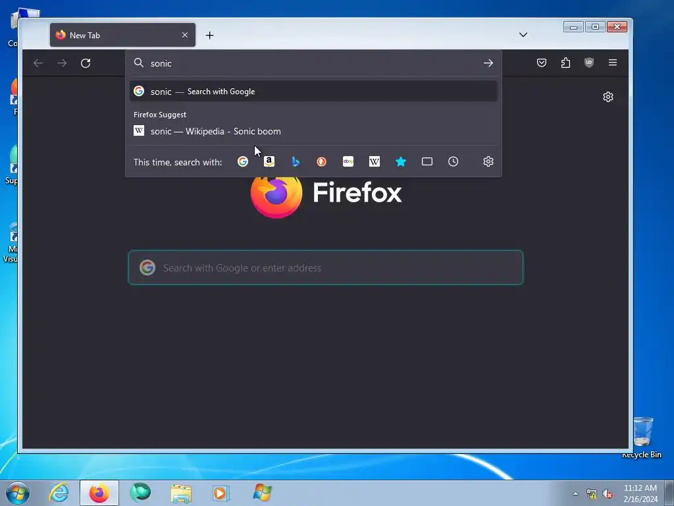The image size is (674, 506).
Task: Search this time with Wikipedia icon
Action: point(375,161)
